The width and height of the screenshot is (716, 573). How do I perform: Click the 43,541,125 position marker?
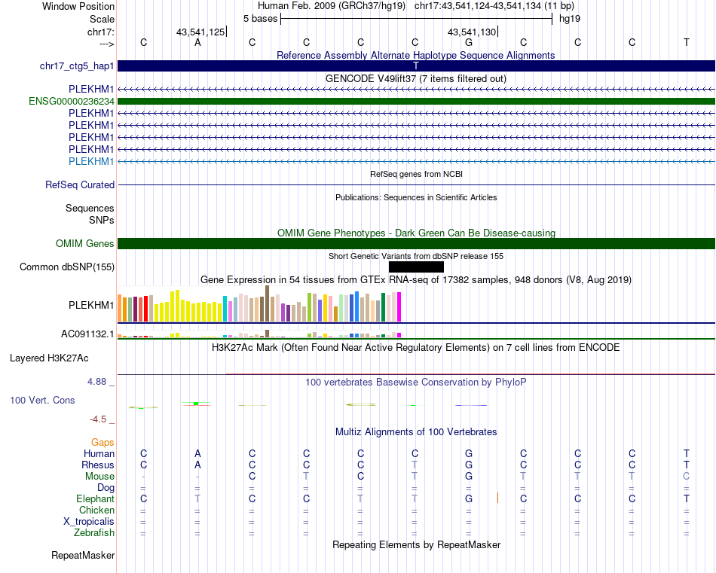[200, 32]
